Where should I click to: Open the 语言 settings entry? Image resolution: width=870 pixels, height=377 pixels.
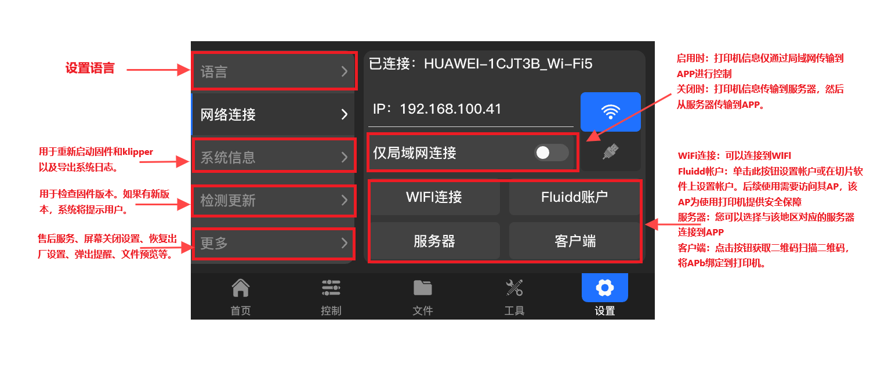(x=274, y=71)
